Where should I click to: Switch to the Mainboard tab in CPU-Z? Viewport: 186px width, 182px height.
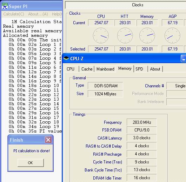[105, 69]
